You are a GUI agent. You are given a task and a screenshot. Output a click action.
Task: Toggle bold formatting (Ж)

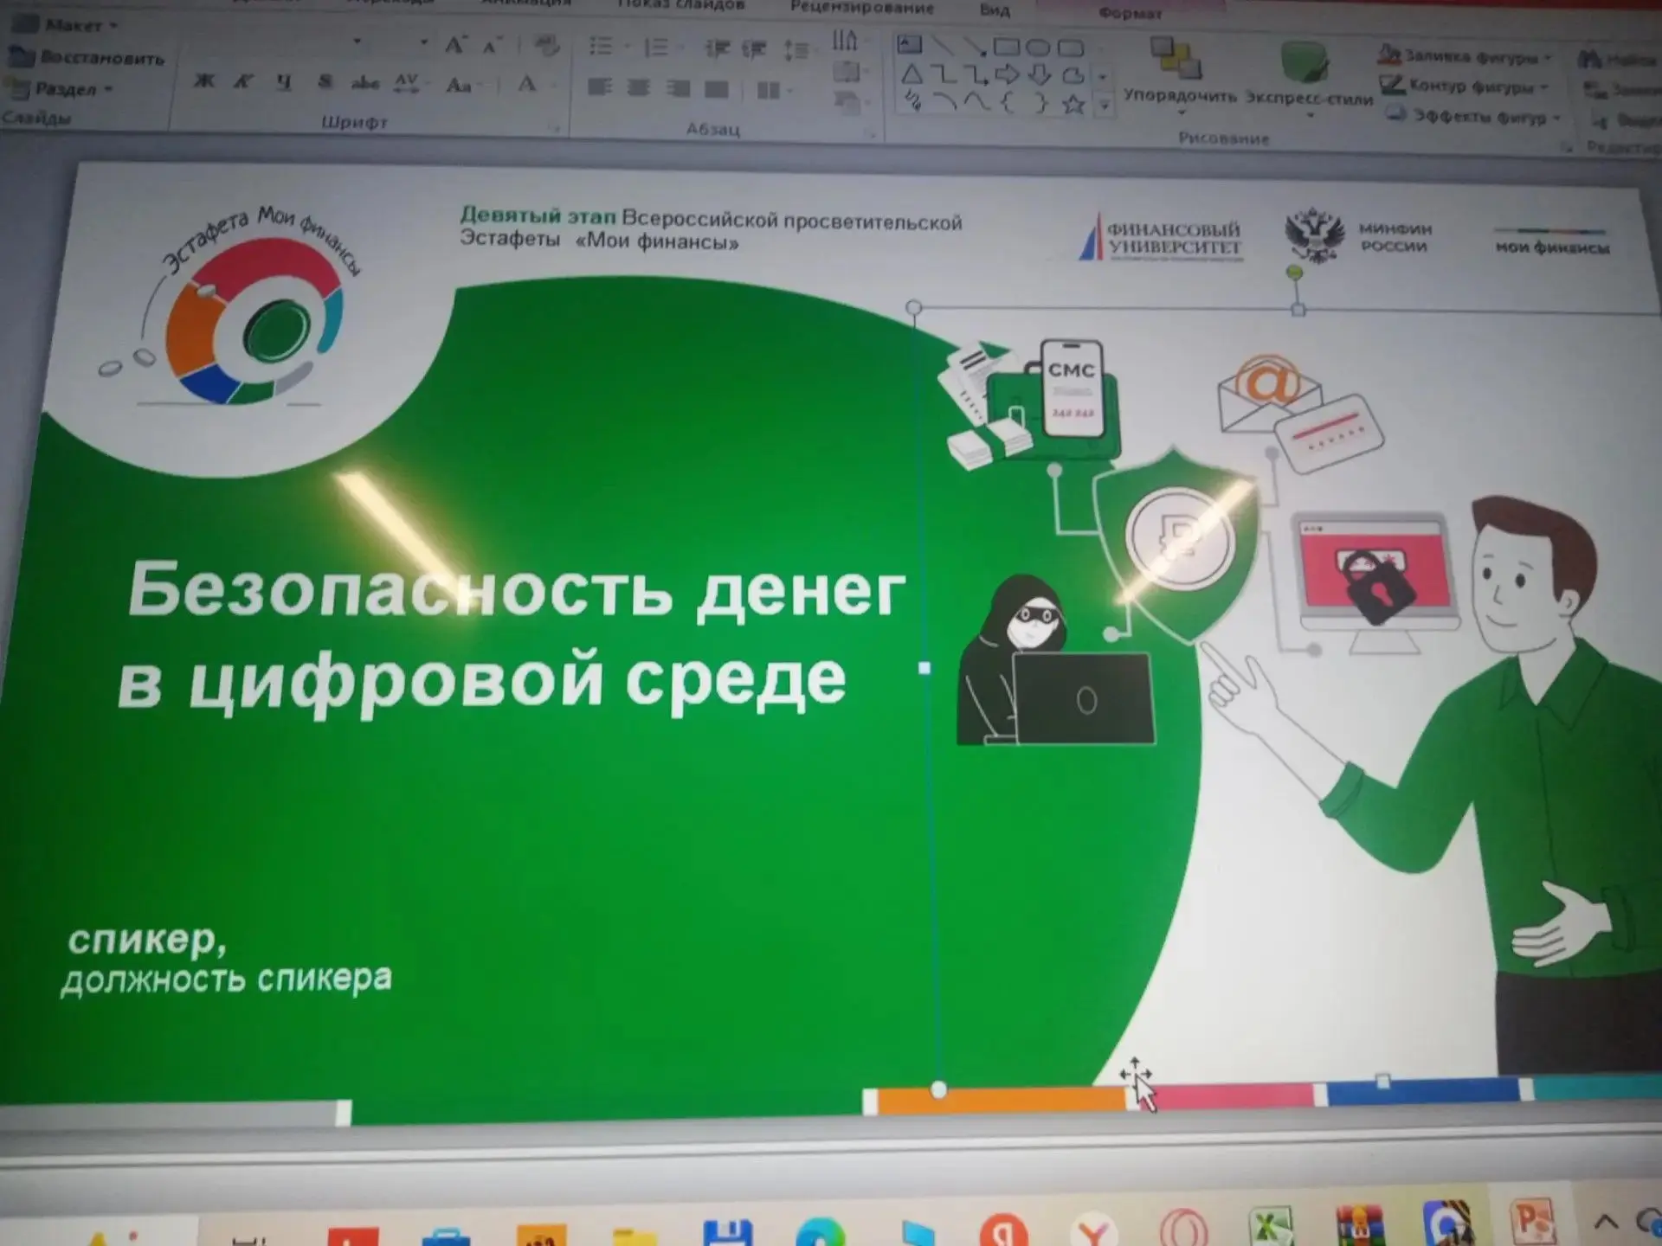[204, 81]
